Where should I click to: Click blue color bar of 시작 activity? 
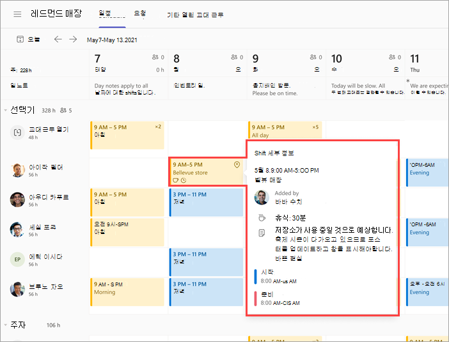coord(255,276)
